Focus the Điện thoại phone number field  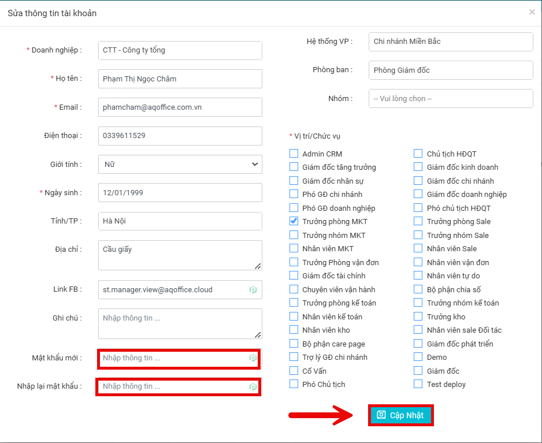pyautogui.click(x=180, y=136)
